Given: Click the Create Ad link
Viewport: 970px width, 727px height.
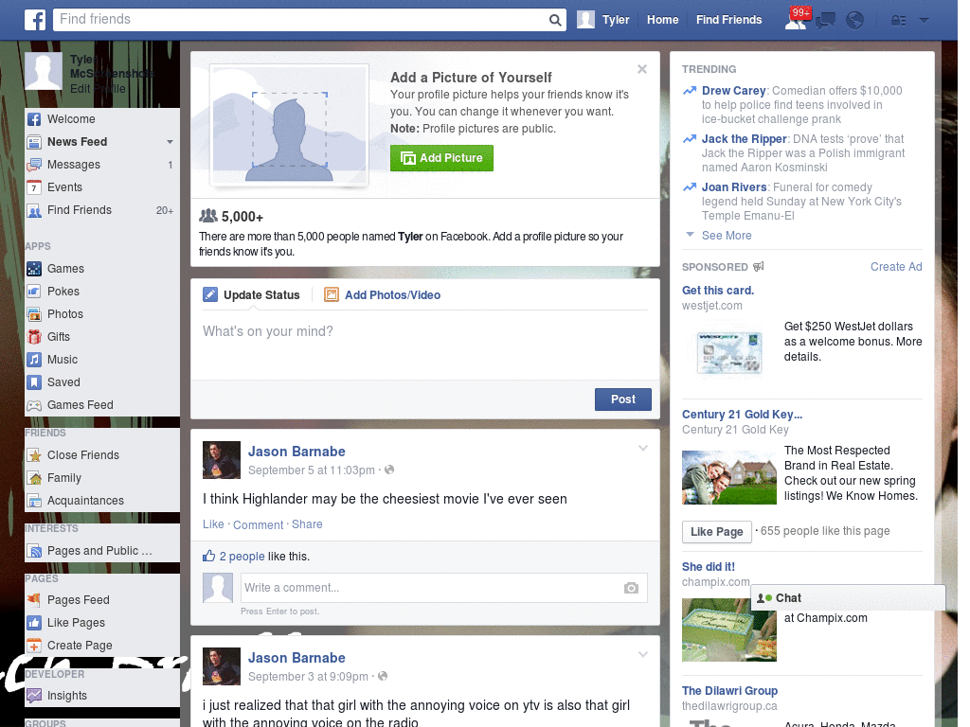Looking at the screenshot, I should (896, 267).
